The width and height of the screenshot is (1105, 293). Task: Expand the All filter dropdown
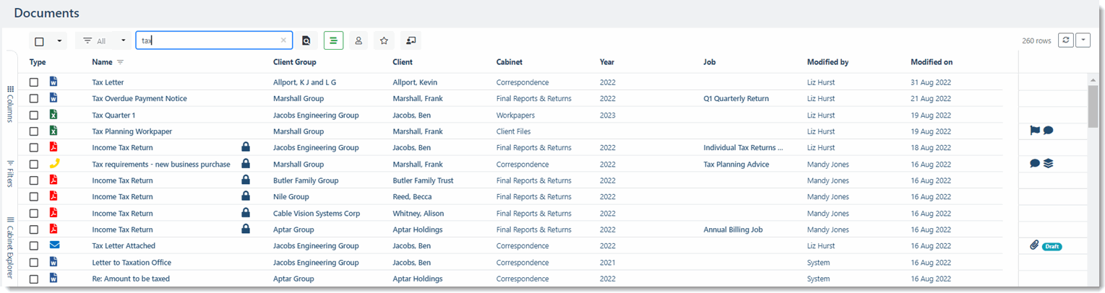tap(124, 41)
